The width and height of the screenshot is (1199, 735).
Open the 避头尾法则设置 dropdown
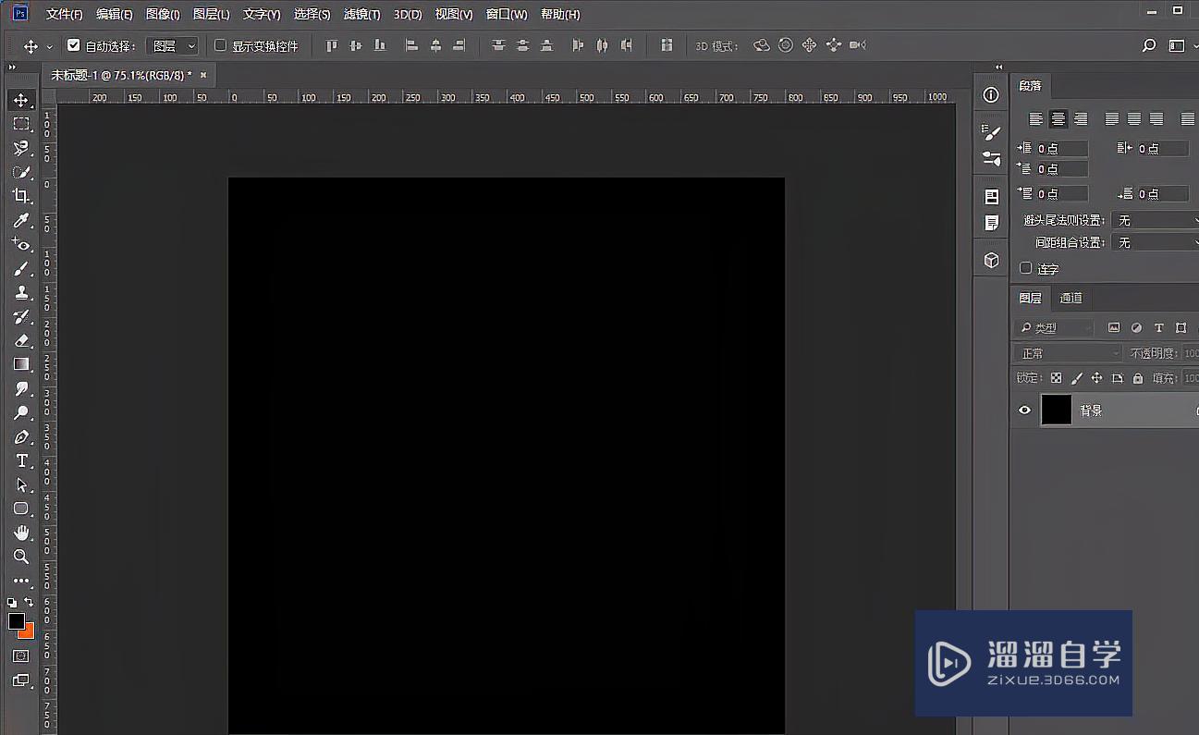pos(1156,221)
